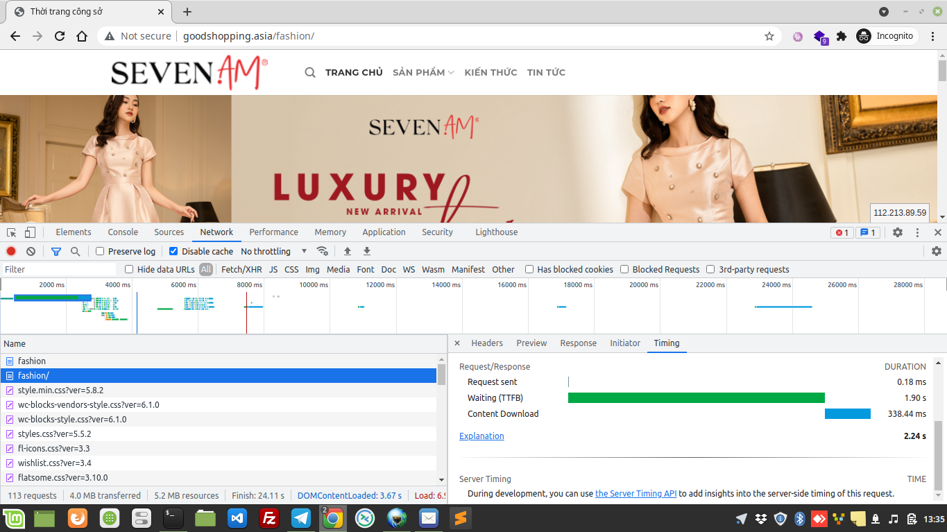The width and height of the screenshot is (947, 532).
Task: Enable Preserve log checkbox
Action: (x=100, y=251)
